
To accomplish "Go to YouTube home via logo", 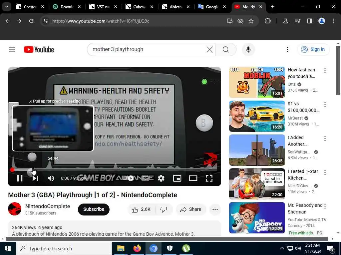I will coord(39,49).
